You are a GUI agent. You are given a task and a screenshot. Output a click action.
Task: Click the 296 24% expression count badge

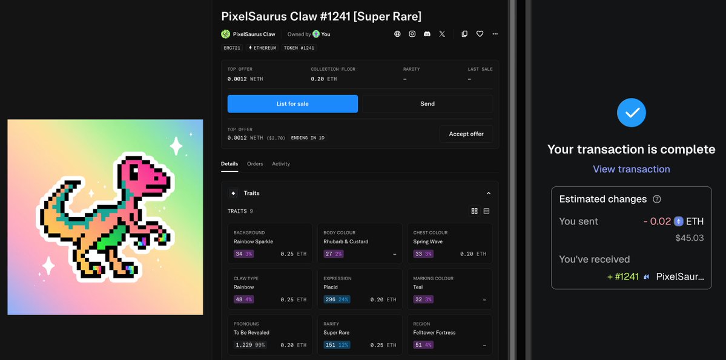point(337,299)
